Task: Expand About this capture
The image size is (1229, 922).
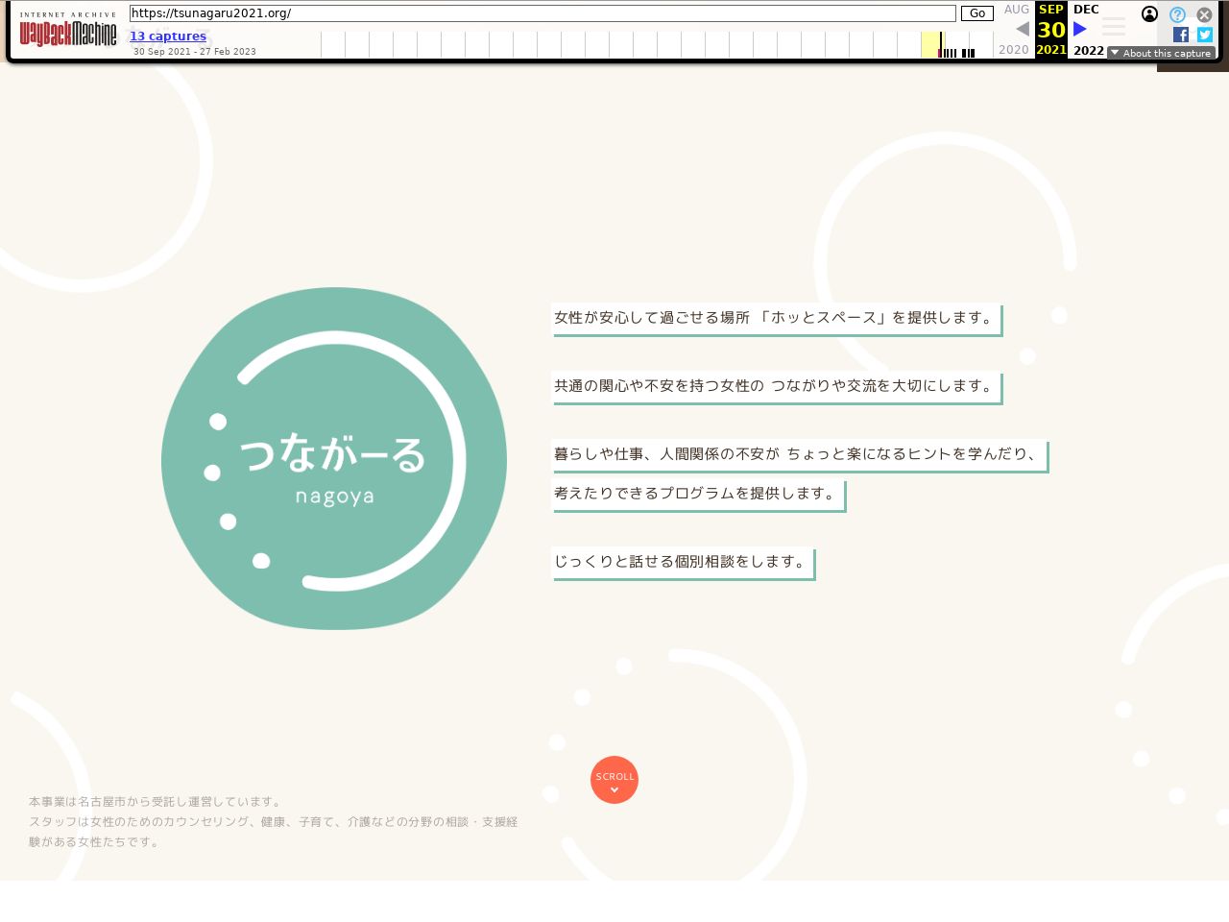Action: tap(1161, 54)
